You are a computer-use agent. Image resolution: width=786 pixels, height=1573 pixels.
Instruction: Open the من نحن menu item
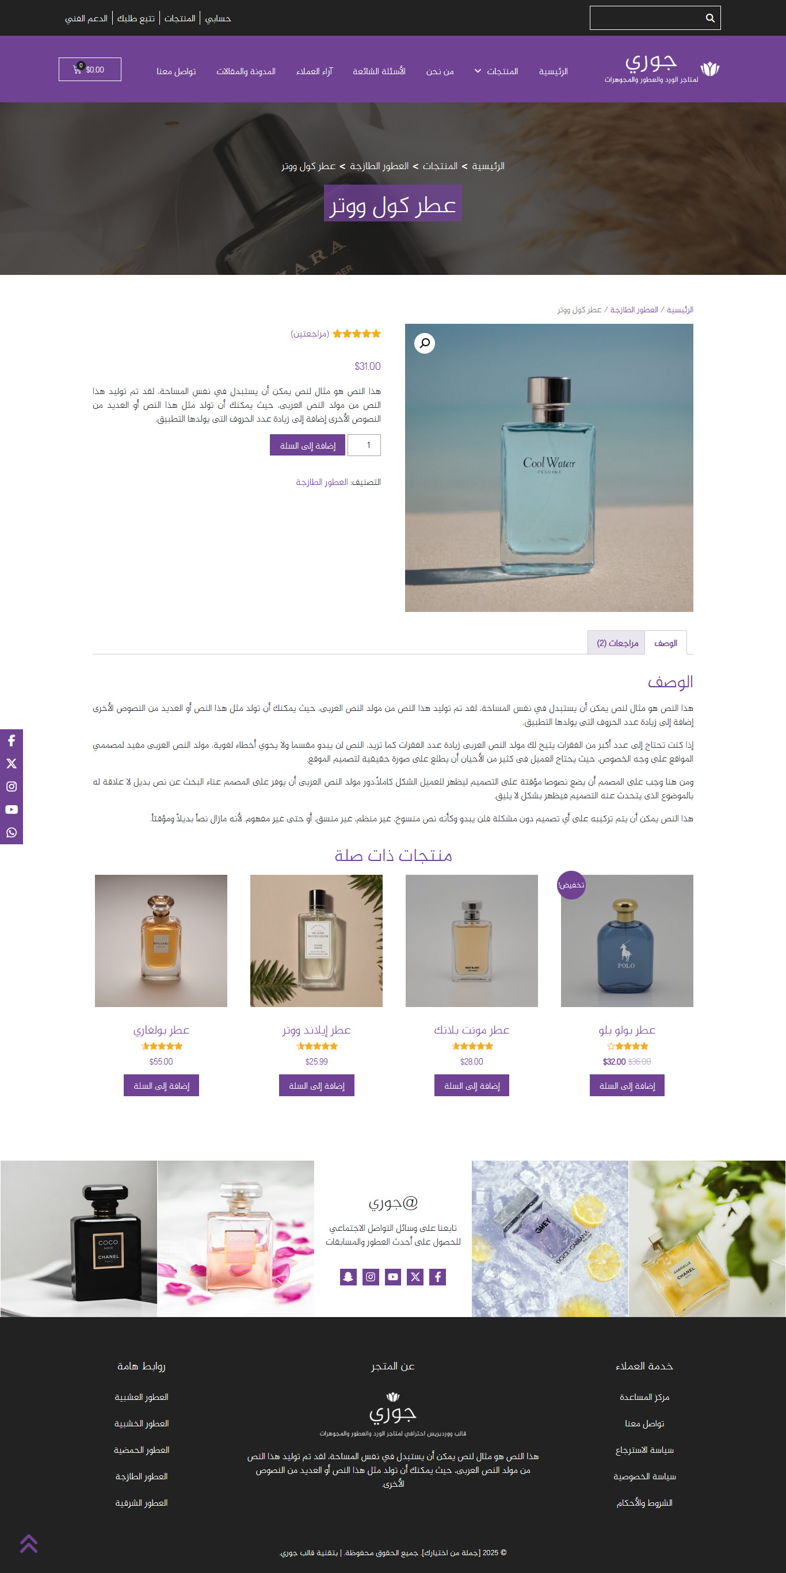click(x=440, y=71)
